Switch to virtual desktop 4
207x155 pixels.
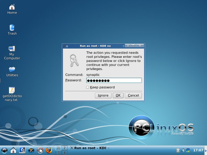(64, 152)
